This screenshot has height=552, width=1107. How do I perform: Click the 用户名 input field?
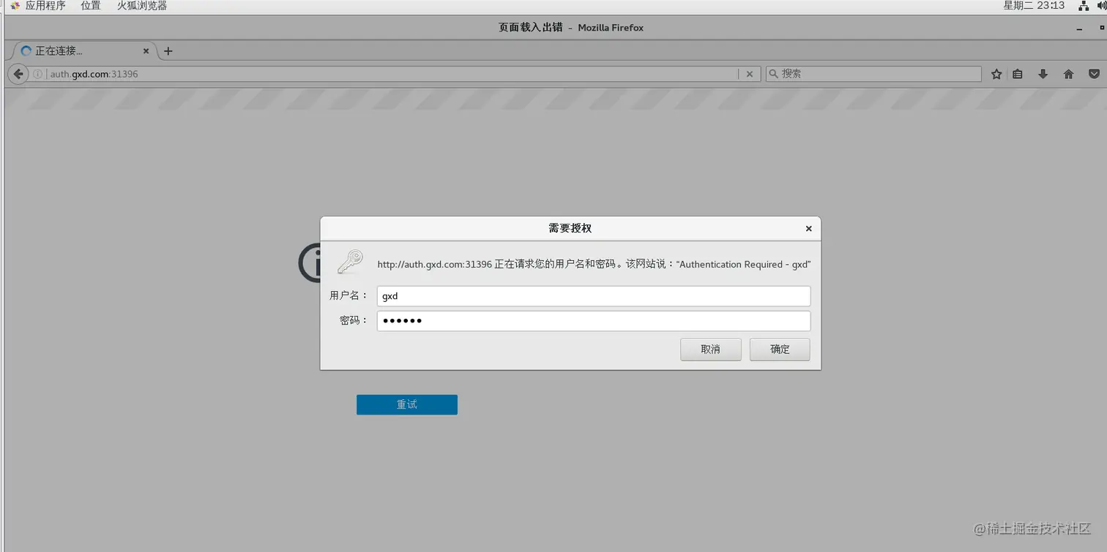(x=594, y=296)
